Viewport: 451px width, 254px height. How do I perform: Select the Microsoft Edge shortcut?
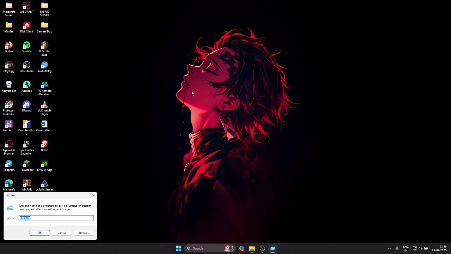(9, 185)
